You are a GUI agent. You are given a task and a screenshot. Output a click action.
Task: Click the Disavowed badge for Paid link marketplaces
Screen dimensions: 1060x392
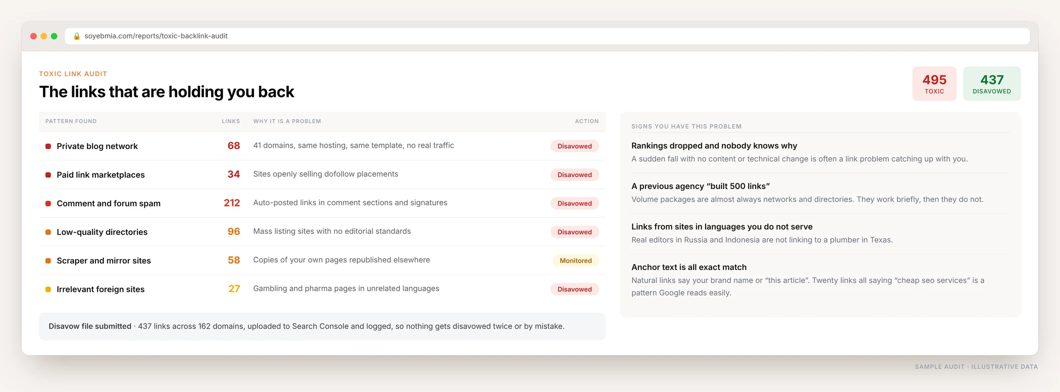[x=574, y=175]
